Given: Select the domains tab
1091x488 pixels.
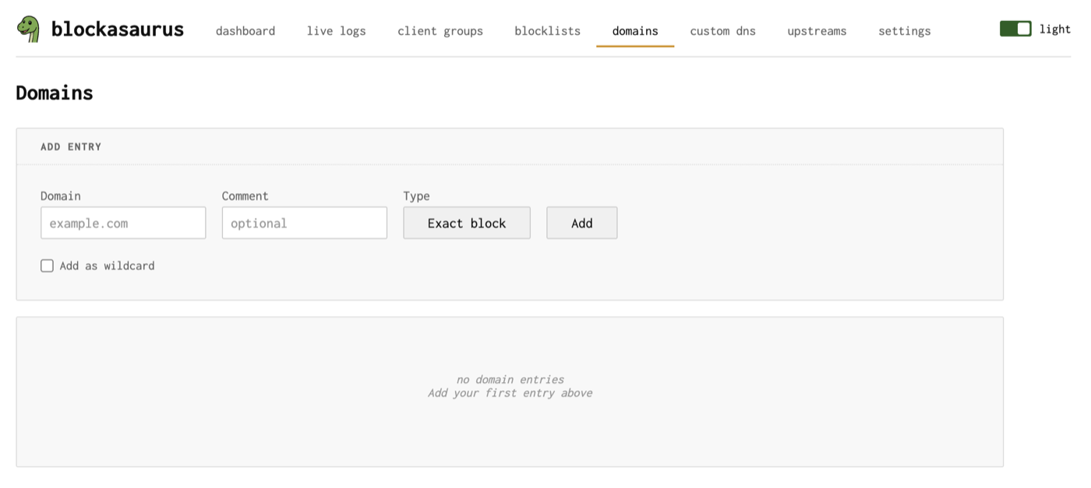Looking at the screenshot, I should click(635, 30).
